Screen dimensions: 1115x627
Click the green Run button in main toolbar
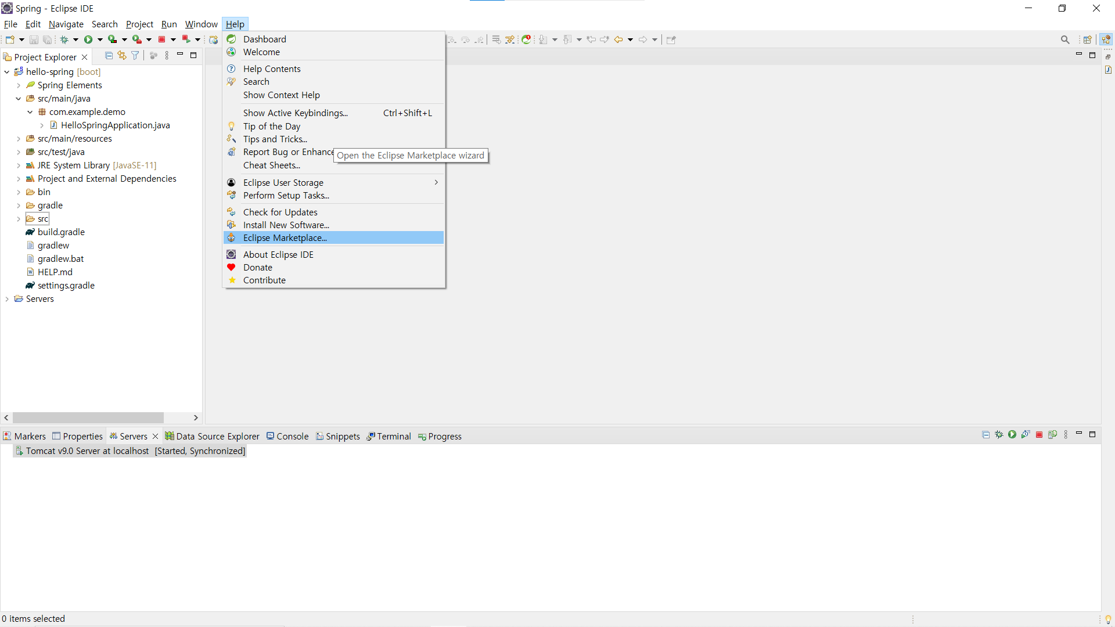coord(88,39)
